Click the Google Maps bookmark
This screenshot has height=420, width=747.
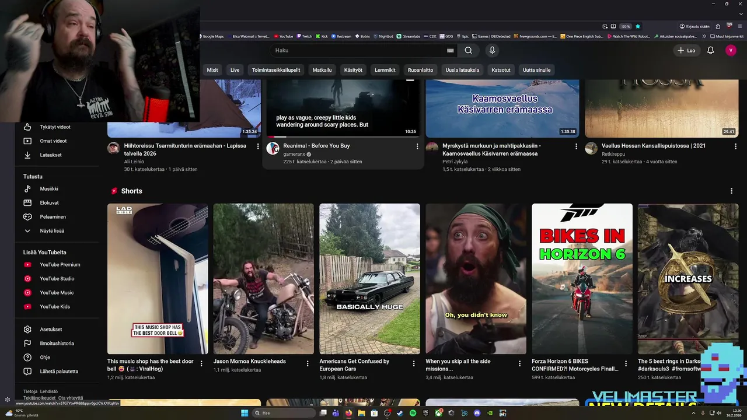click(x=211, y=36)
